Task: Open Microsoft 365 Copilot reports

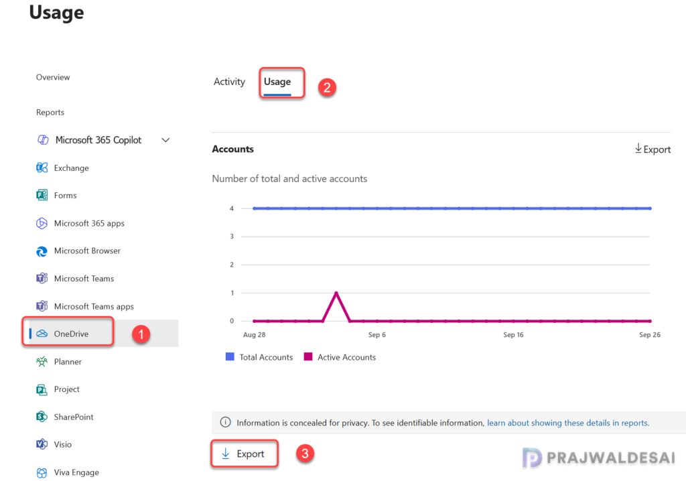Action: click(98, 140)
